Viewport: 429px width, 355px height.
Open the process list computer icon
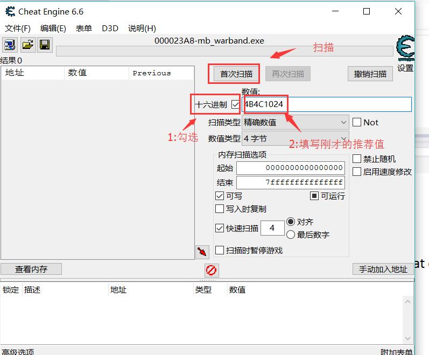10,45
